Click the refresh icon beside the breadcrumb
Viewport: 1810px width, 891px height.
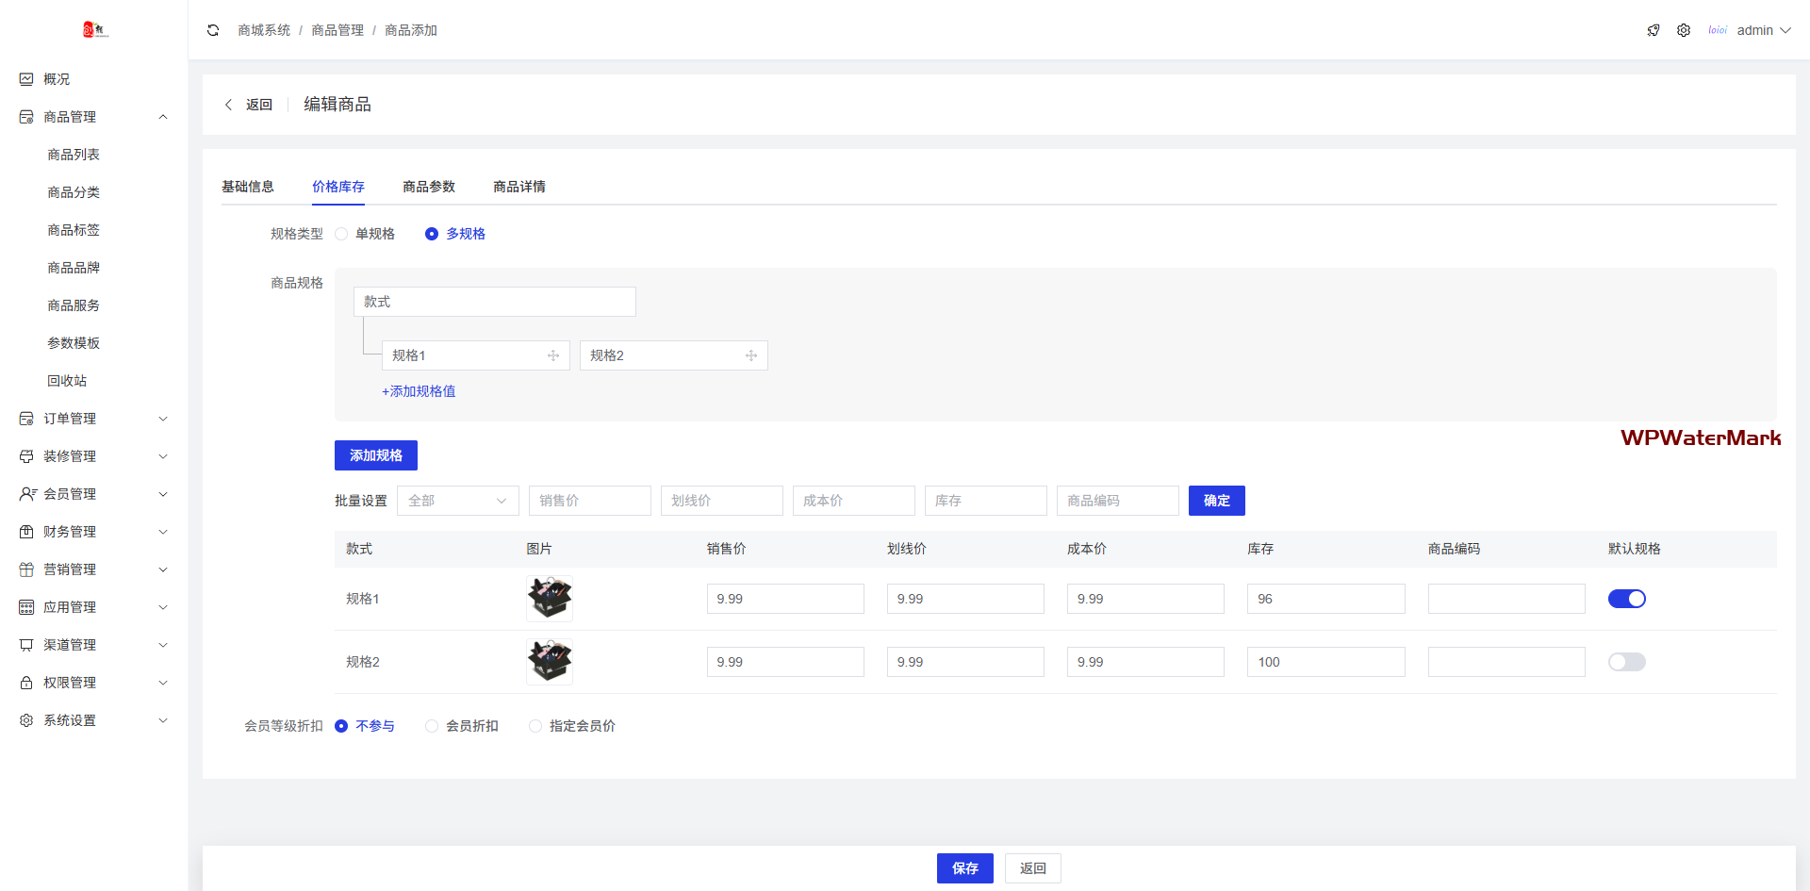(x=213, y=30)
